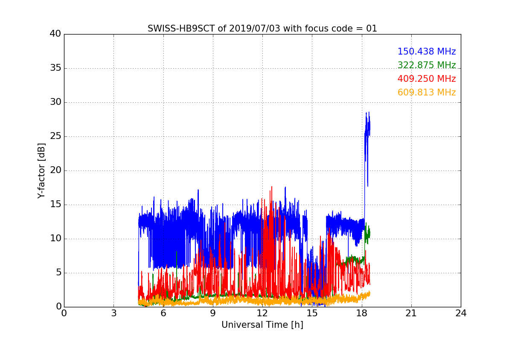Click the x-axis tick label 21
Image resolution: width=512 pixels, height=341 pixels.
point(411,313)
